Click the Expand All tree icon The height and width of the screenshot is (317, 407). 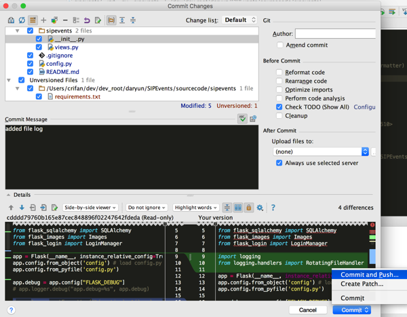tap(122, 20)
